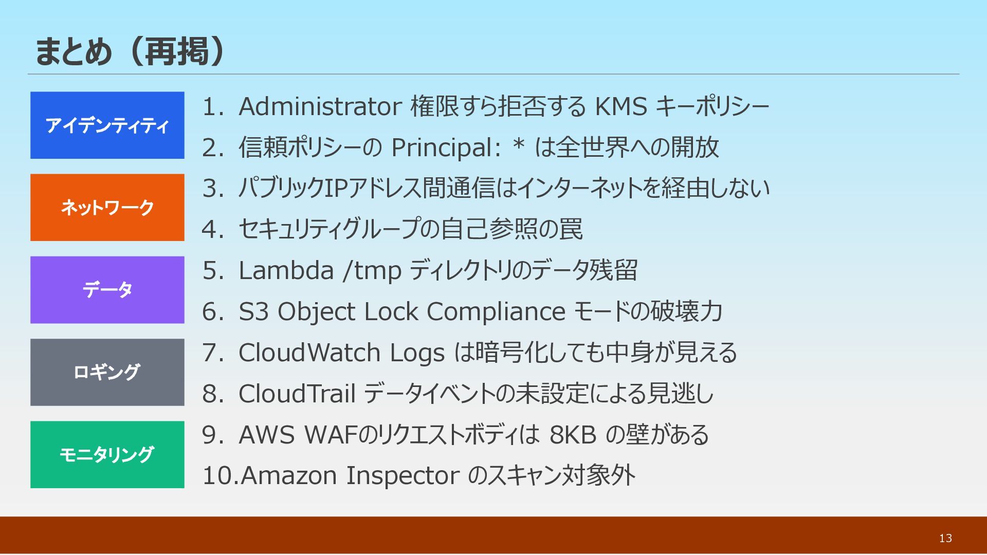Select the CloudWatch Logs 暗号化 item
Image resolution: width=987 pixels, height=555 pixels.
pos(469,353)
